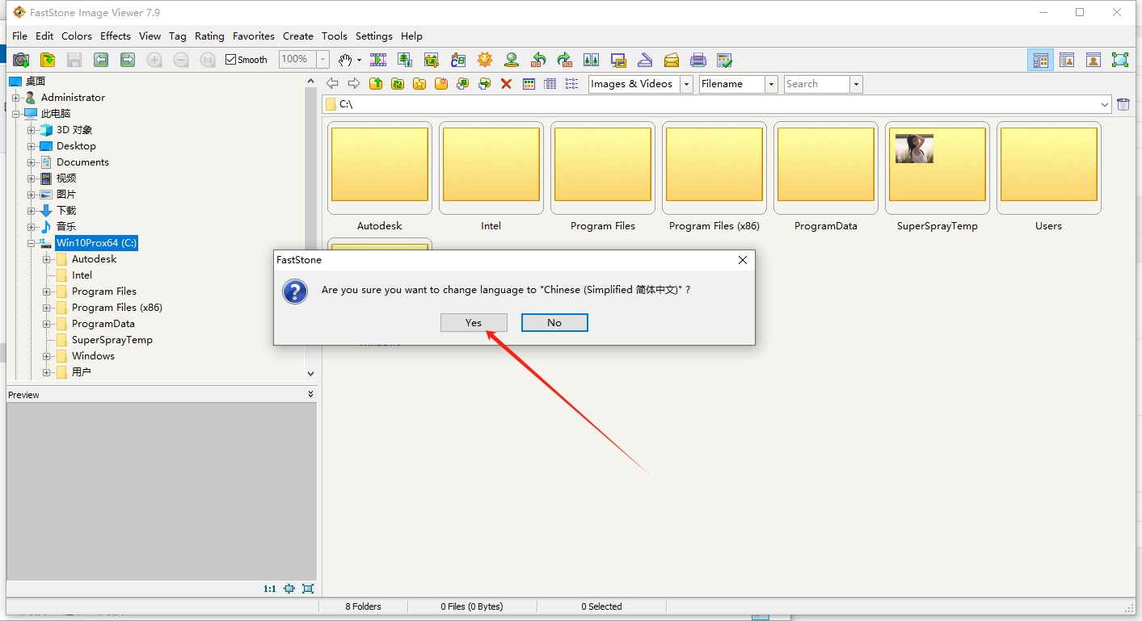Open the File menu
Viewport: 1142px width, 621px height.
tap(20, 36)
